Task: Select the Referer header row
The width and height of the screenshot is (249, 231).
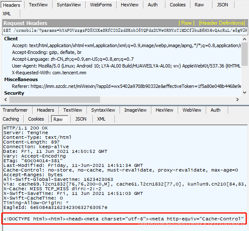Action: point(126,86)
